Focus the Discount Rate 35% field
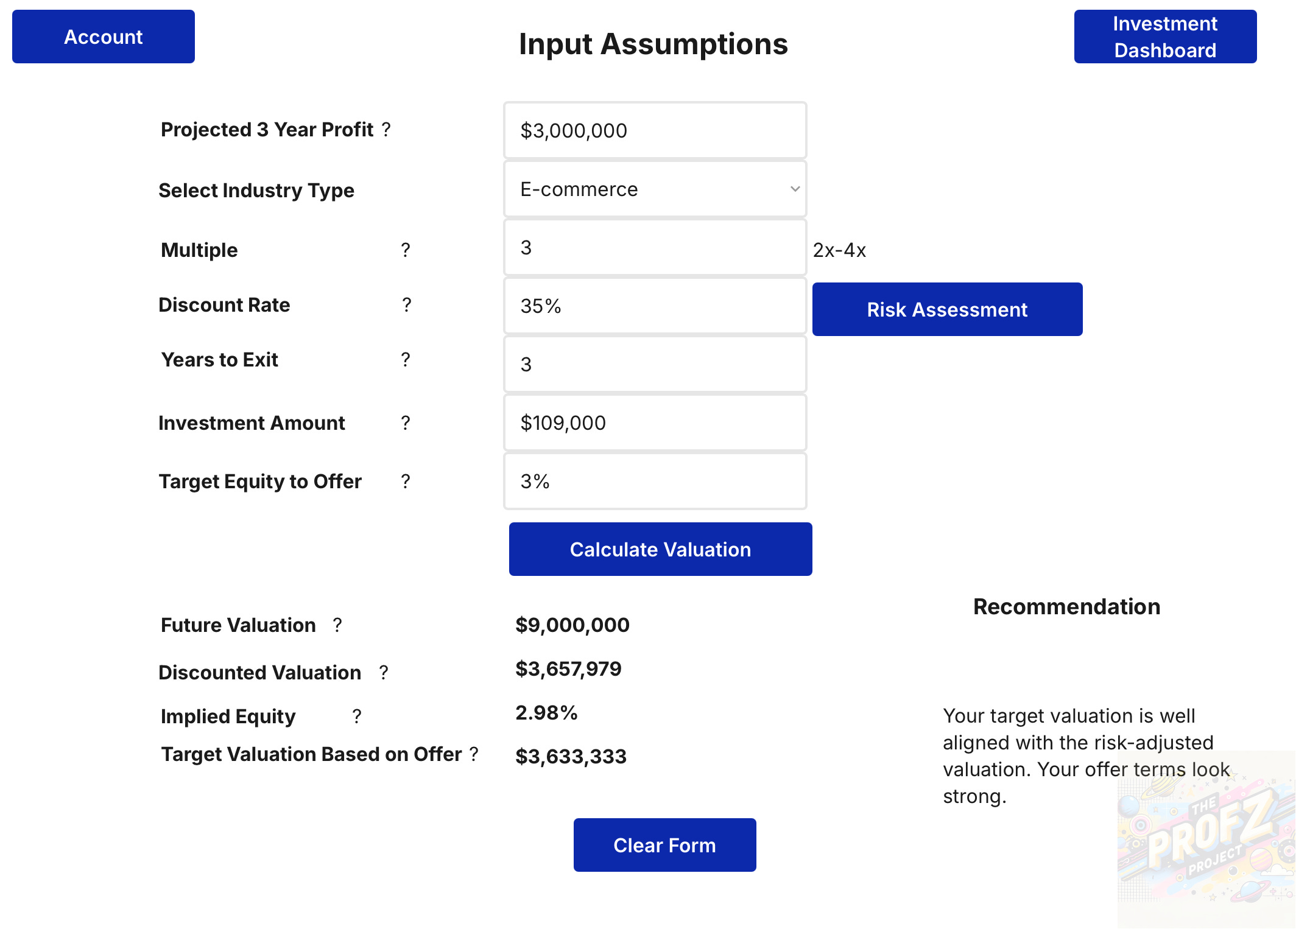Image resolution: width=1296 pixels, height=929 pixels. click(655, 306)
